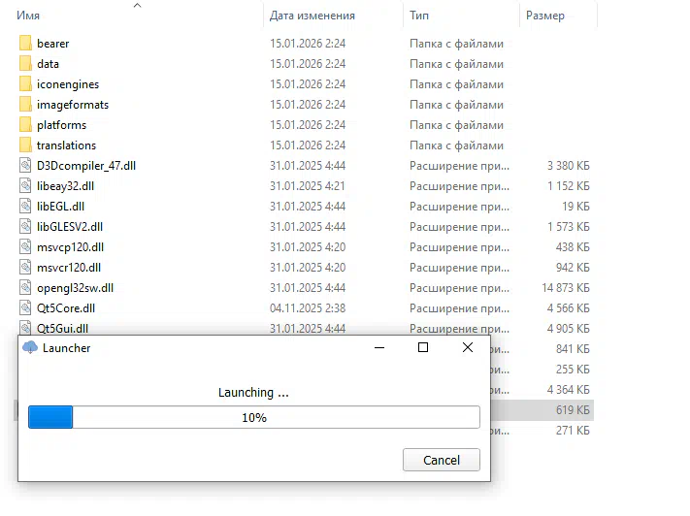The height and width of the screenshot is (516, 690).
Task: Select the platforms folder icon
Action: pyautogui.click(x=25, y=125)
